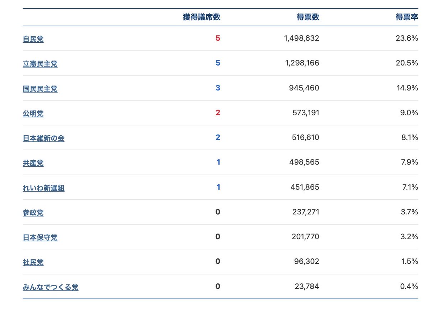Click the 3.7% vote share value

click(409, 212)
